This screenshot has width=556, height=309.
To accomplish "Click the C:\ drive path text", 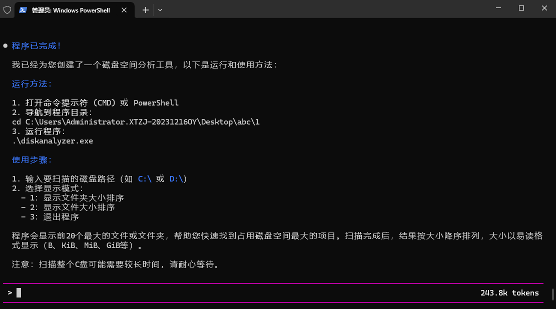I will click(145, 179).
